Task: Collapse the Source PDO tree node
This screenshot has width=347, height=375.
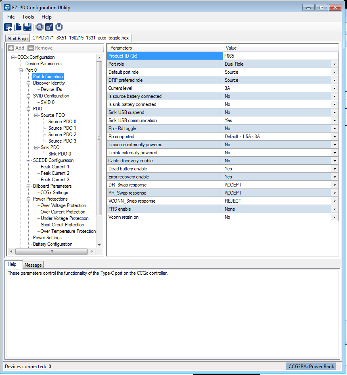Action: (x=36, y=115)
